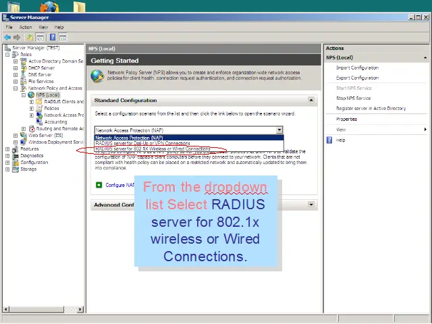Image resolution: width=432 pixels, height=324 pixels.
Task: Click the RADIUS Clients folder icon
Action: (39, 102)
